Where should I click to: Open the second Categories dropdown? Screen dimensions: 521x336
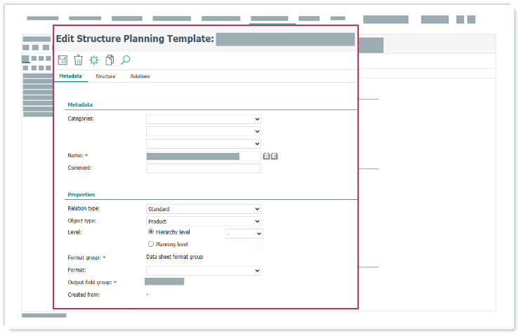pyautogui.click(x=203, y=131)
